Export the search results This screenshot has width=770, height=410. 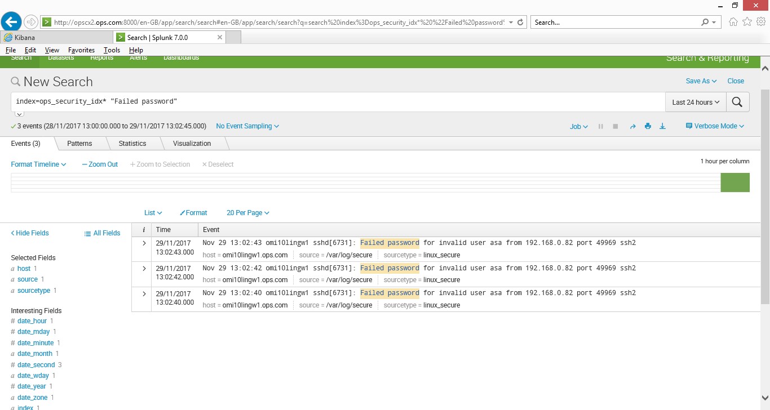tap(662, 126)
